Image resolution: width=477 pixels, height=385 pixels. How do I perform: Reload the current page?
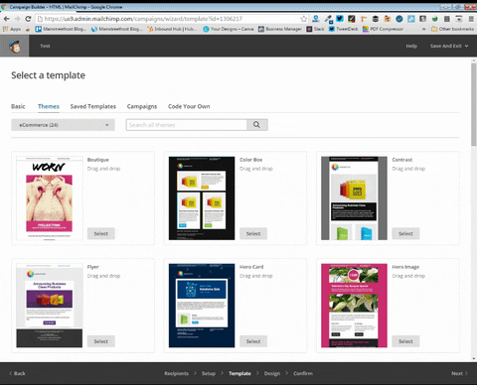28,19
